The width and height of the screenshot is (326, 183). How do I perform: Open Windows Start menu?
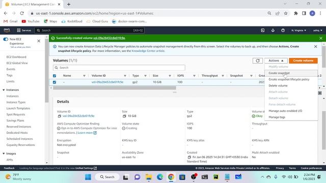click(x=88, y=177)
